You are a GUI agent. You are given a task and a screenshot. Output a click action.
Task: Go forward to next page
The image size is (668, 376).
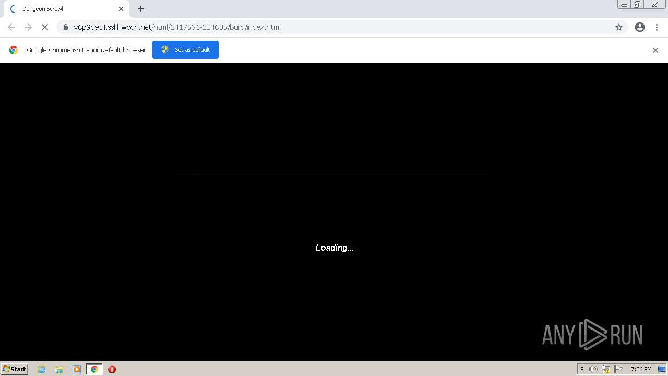pos(28,27)
